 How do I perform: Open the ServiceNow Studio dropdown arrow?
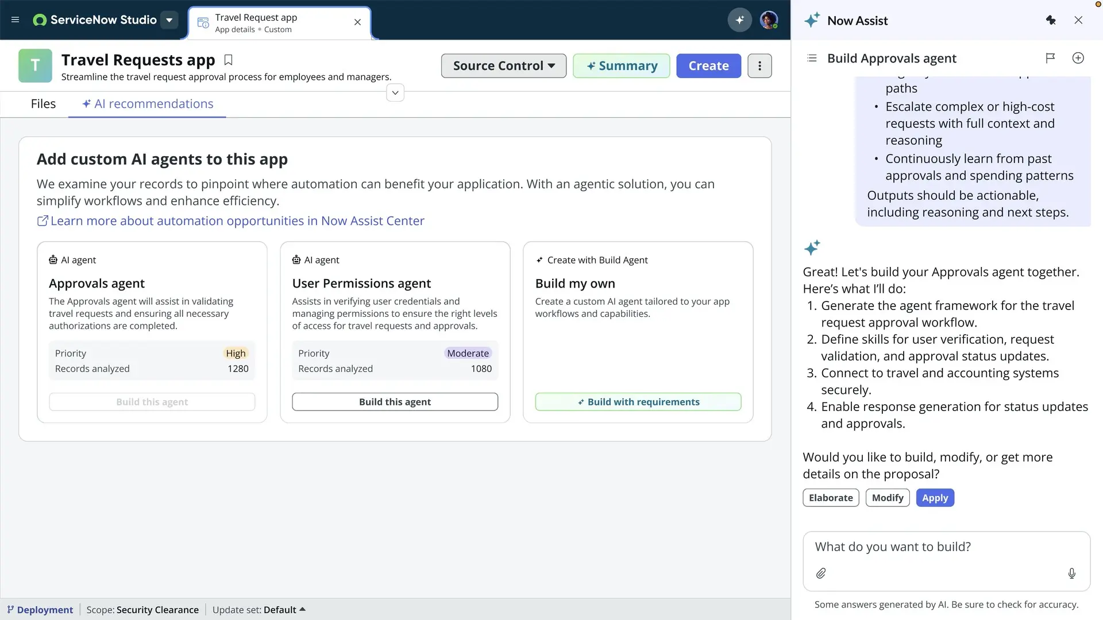click(x=169, y=20)
